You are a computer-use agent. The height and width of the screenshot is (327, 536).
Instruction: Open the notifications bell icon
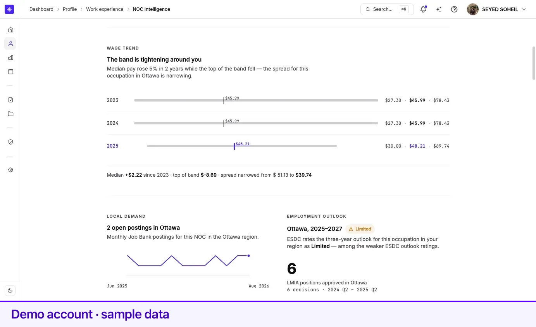point(423,9)
